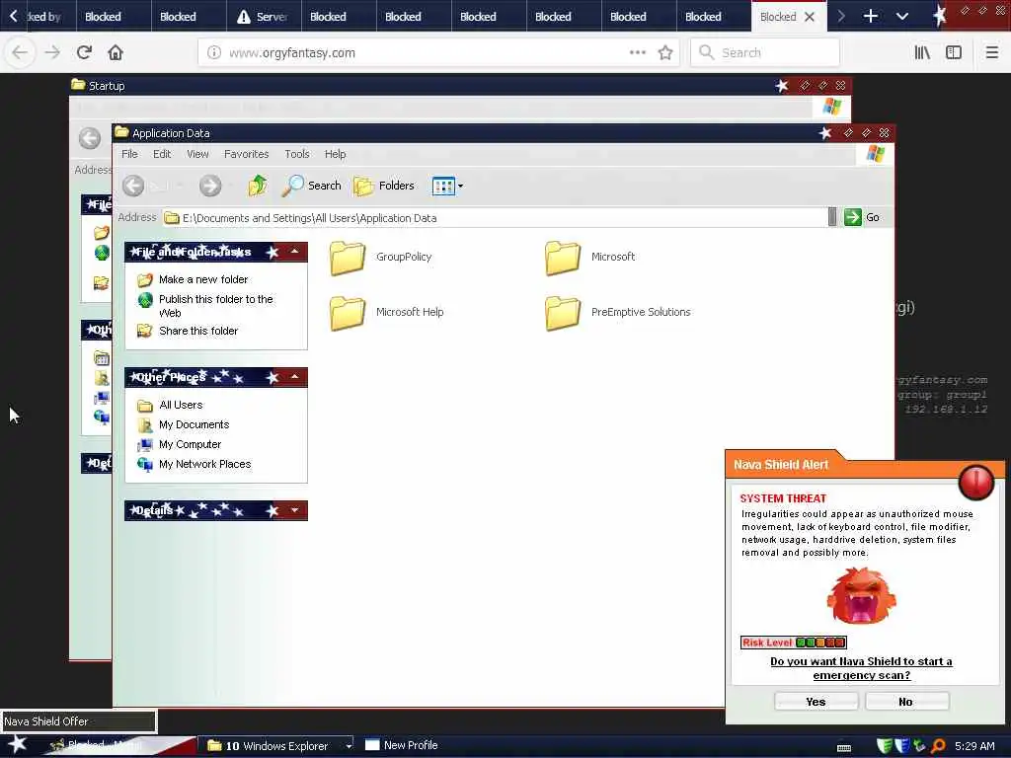Click the Firefox Search box
Screen dimensions: 1011x758
[765, 53]
